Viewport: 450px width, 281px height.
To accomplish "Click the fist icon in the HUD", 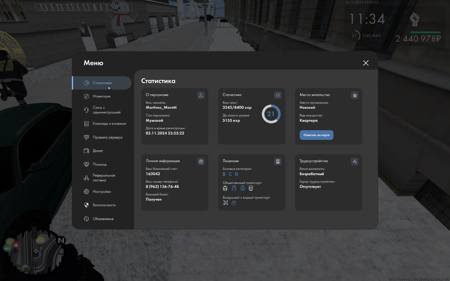I will pos(415,20).
